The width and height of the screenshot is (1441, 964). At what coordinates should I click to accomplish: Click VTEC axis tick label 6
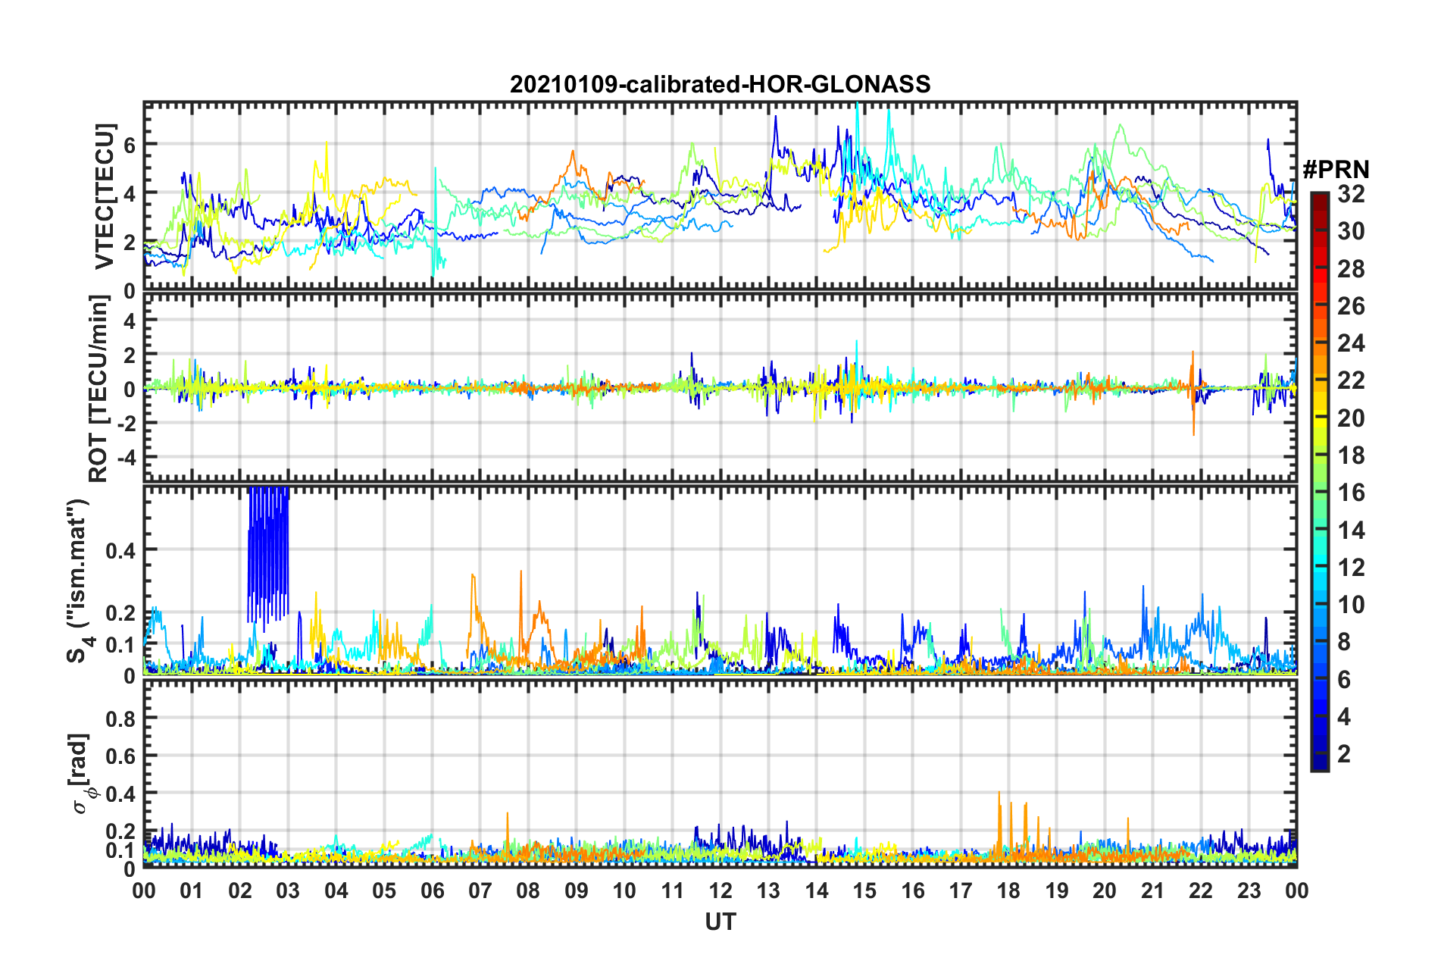point(130,145)
